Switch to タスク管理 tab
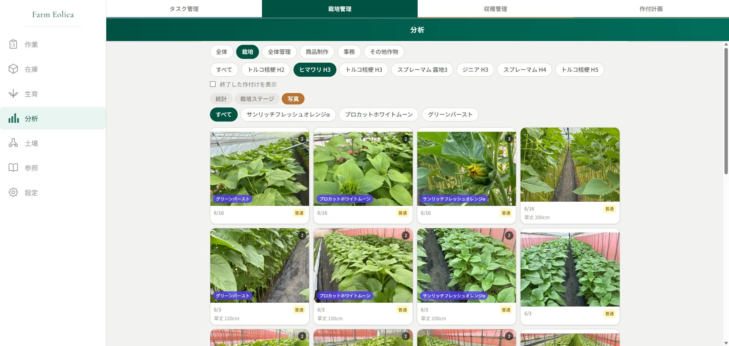The width and height of the screenshot is (729, 346). click(184, 9)
